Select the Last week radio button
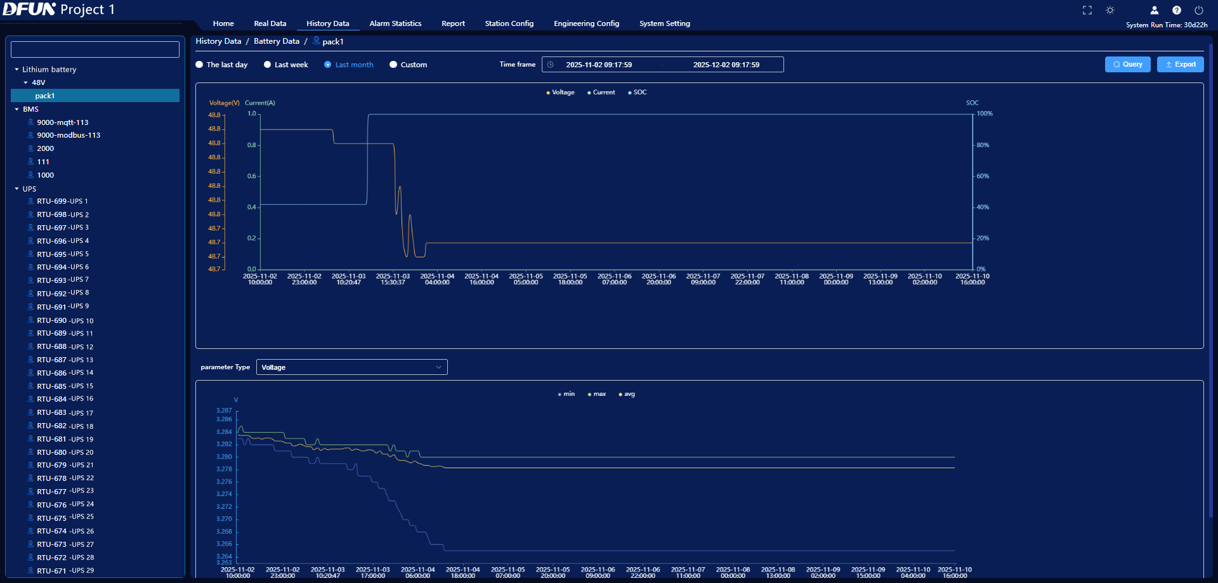The width and height of the screenshot is (1218, 583). pos(267,64)
